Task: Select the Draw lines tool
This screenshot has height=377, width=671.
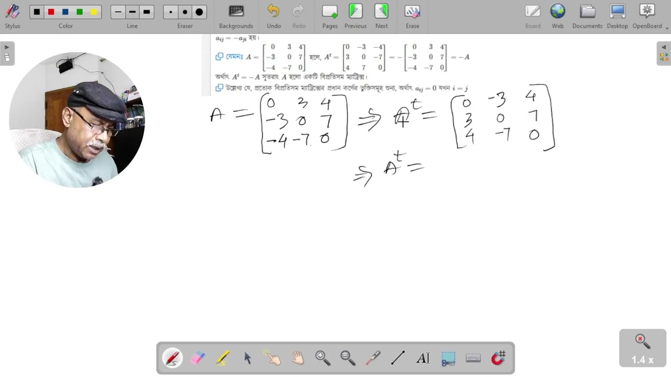Action: pyautogui.click(x=398, y=358)
